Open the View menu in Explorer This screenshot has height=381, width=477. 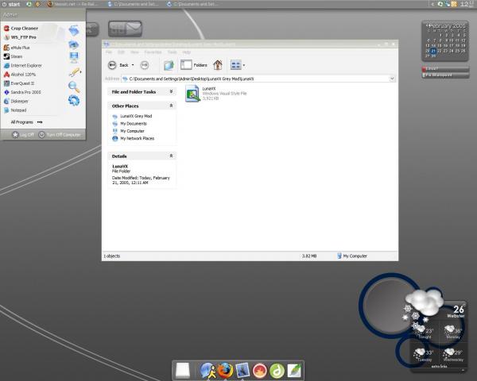134,52
